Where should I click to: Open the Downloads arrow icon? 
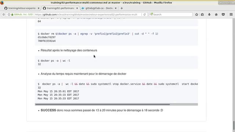click(x=209, y=15)
